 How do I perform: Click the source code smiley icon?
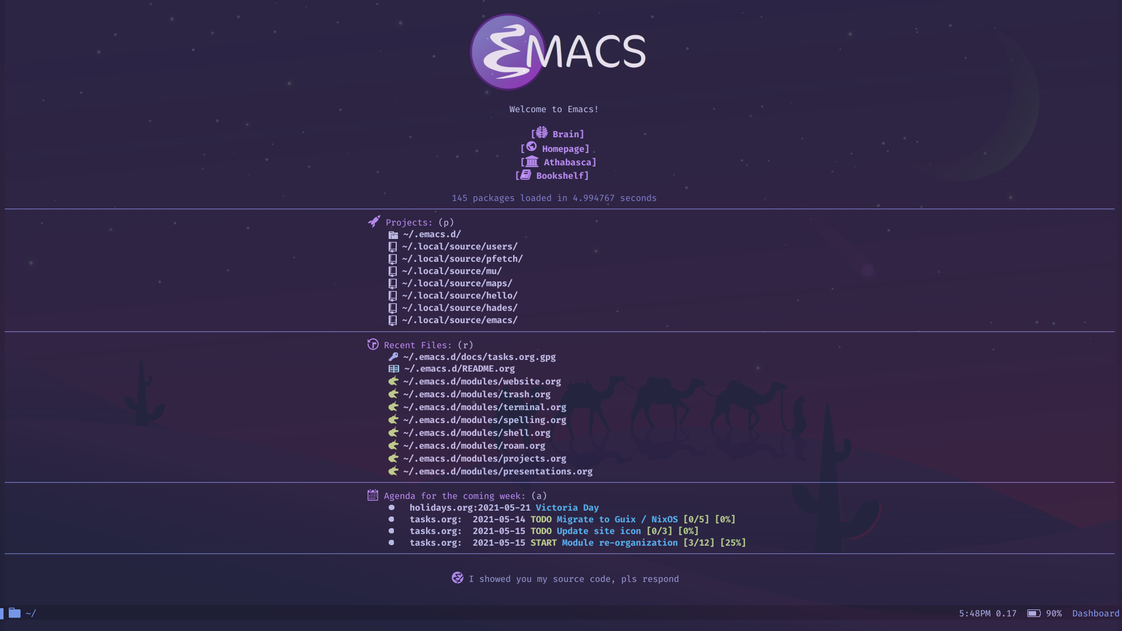click(455, 578)
